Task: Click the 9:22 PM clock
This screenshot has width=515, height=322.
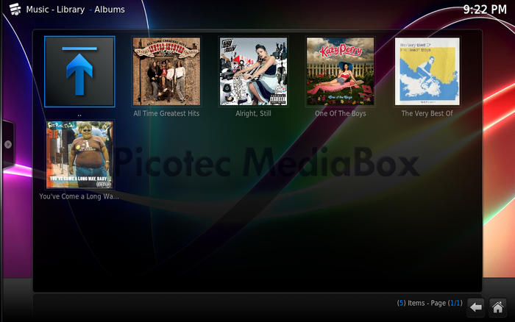Action: [x=485, y=10]
